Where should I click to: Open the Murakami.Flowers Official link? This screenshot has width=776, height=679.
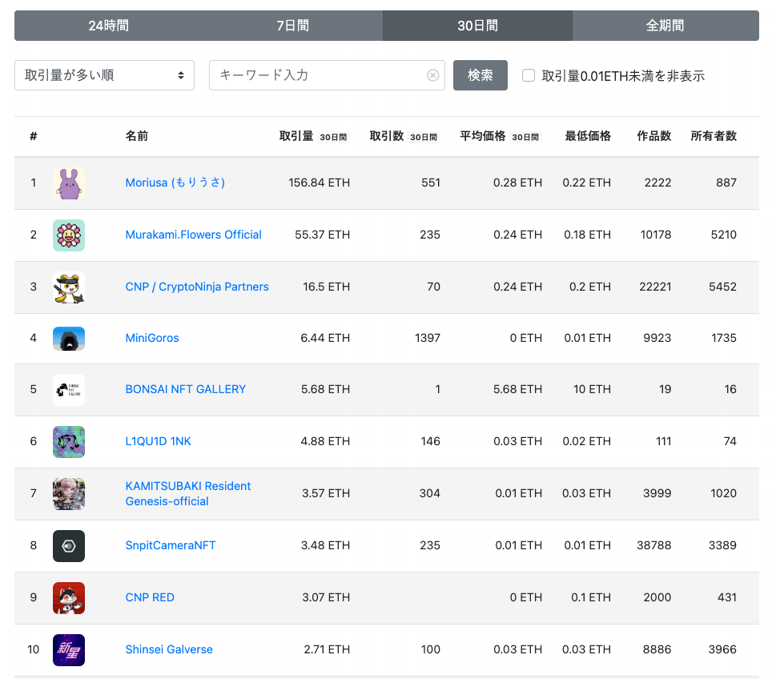[x=194, y=235]
